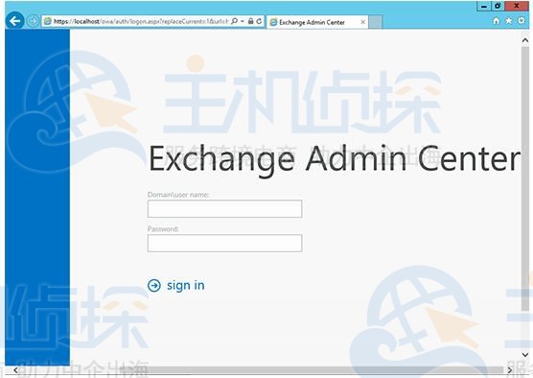Click vertical scrollbar up arrow
This screenshot has width=533, height=378.
coord(525,40)
